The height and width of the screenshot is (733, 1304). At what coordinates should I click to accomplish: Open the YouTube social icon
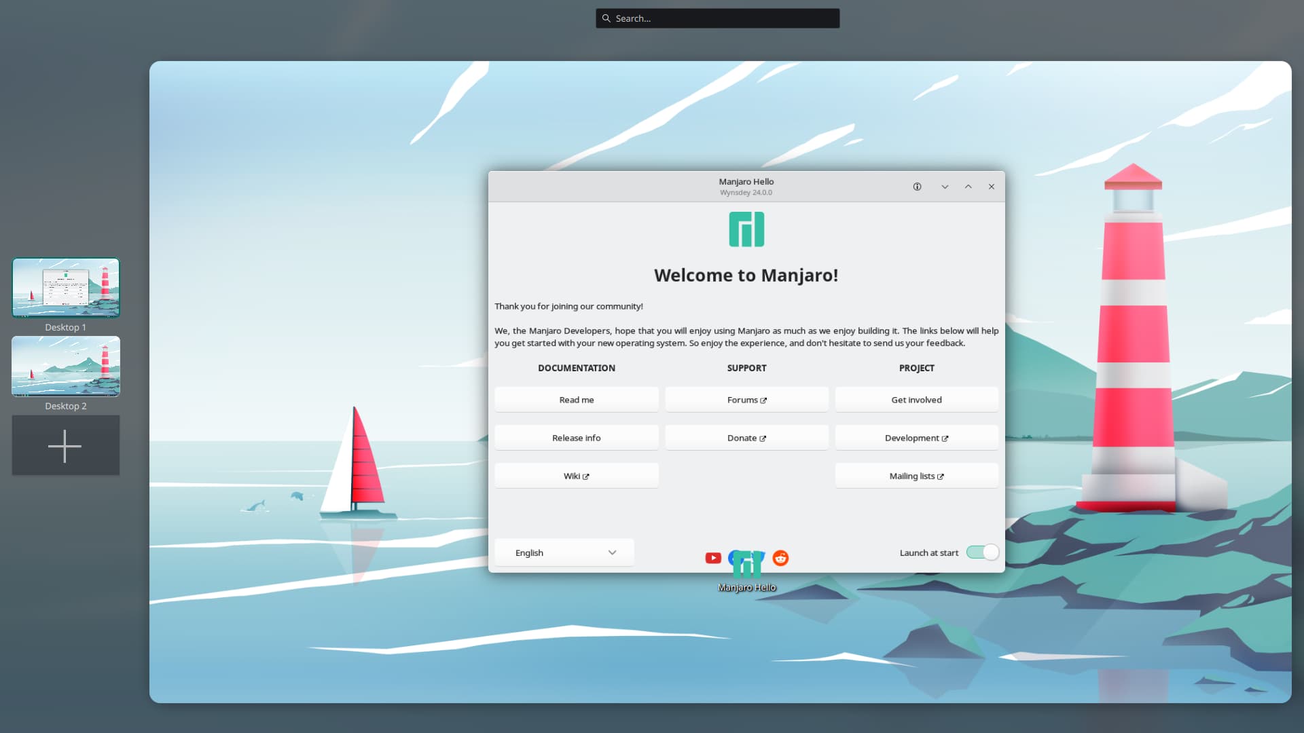[713, 558]
